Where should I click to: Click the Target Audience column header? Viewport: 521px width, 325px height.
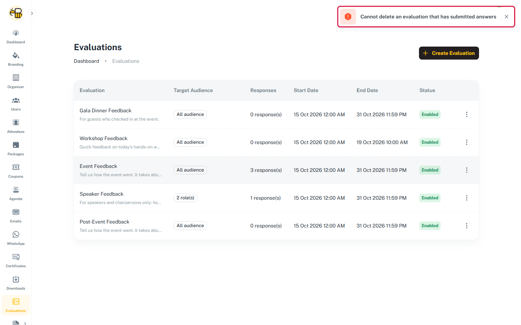(193, 90)
